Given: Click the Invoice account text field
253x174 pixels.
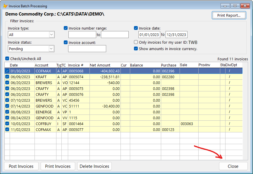Looking at the screenshot, I should (x=87, y=49).
